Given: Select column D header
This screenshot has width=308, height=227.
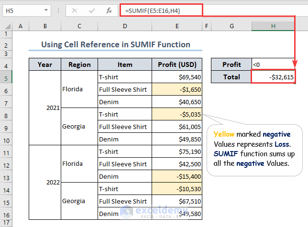Looking at the screenshot, I should pos(124,26).
